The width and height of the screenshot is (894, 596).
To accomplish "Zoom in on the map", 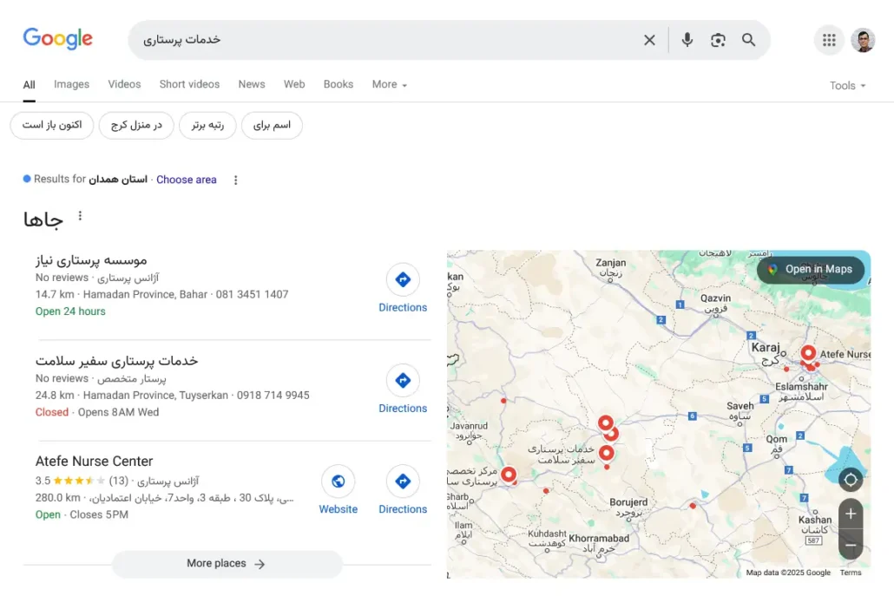I will pyautogui.click(x=850, y=514).
